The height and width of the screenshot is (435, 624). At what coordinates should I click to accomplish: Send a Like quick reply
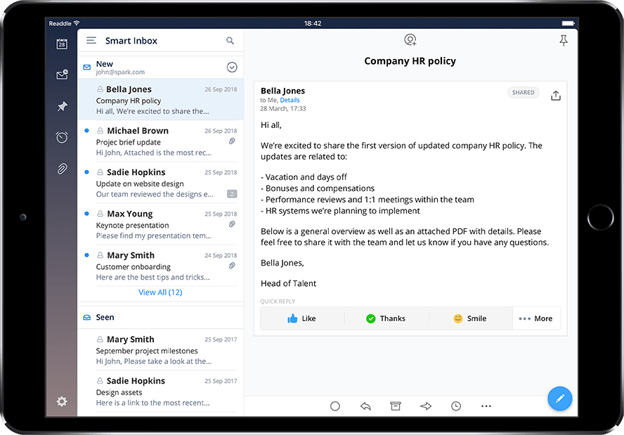point(303,318)
